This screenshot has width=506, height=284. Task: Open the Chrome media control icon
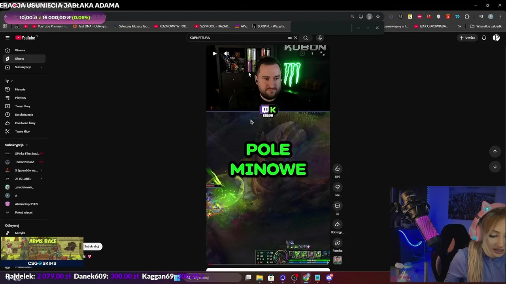tap(481, 17)
